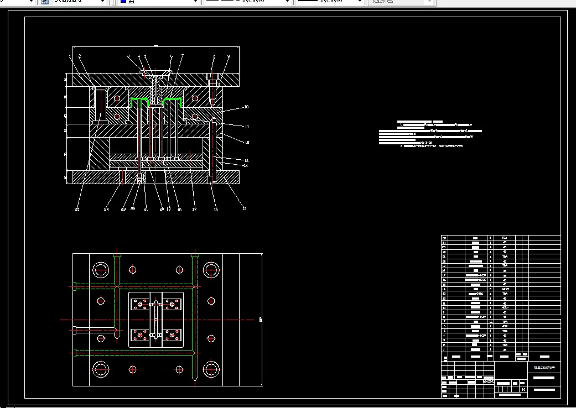Select balloon number 13 label
Image resolution: width=576 pixels, height=408 pixels.
(x=246, y=161)
